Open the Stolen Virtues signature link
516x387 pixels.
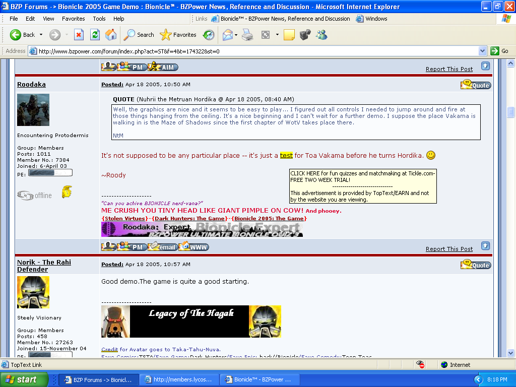[x=125, y=219]
